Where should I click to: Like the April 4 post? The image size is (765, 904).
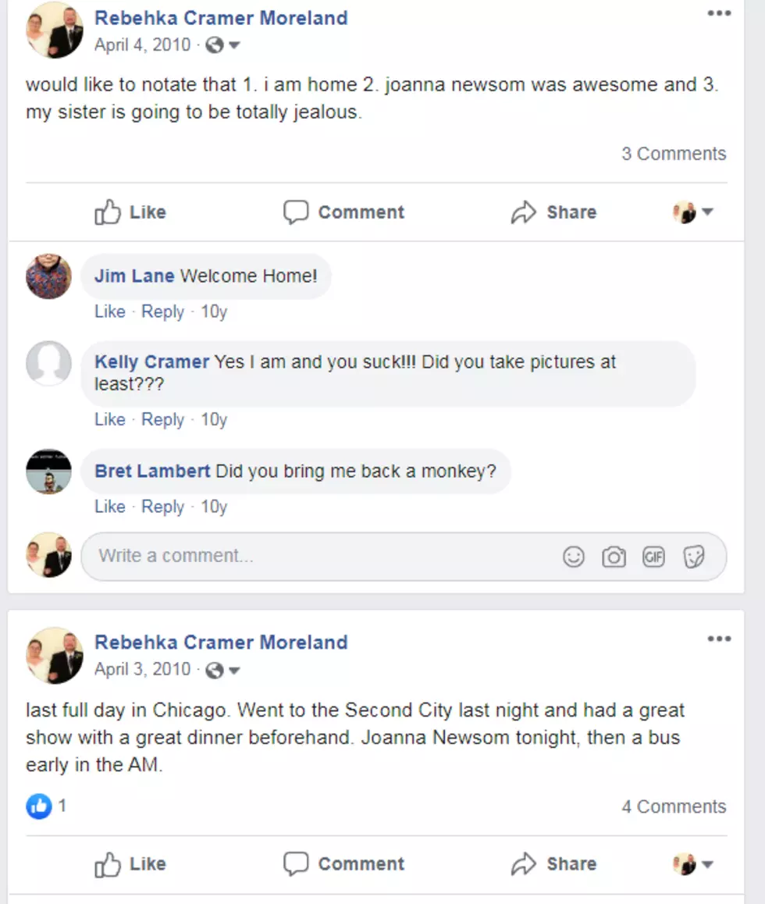coord(130,212)
